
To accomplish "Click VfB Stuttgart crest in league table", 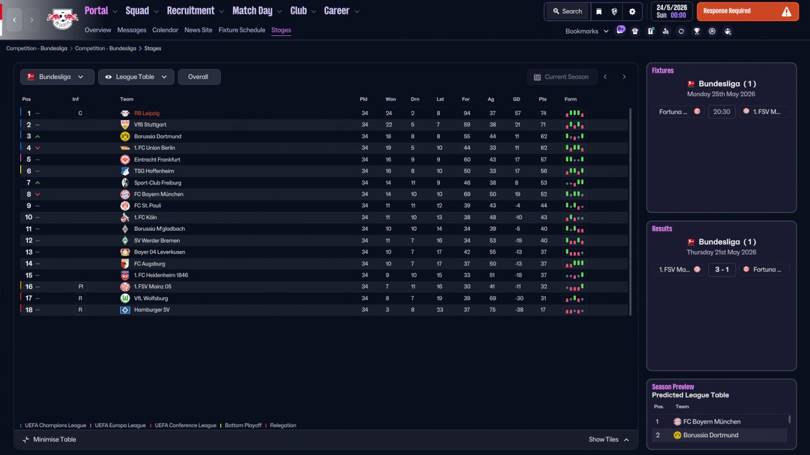I will coord(125,124).
